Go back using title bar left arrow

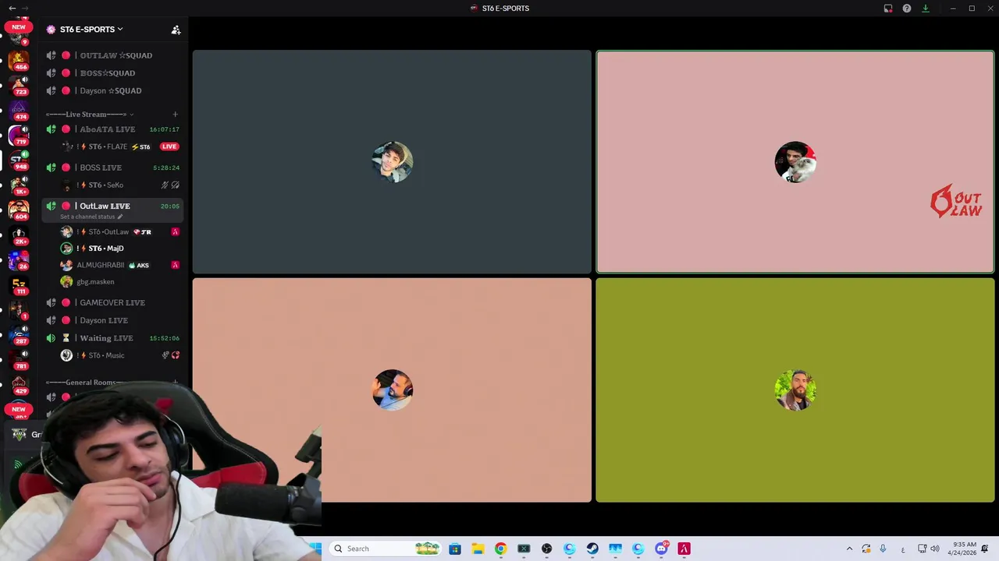tap(12, 8)
